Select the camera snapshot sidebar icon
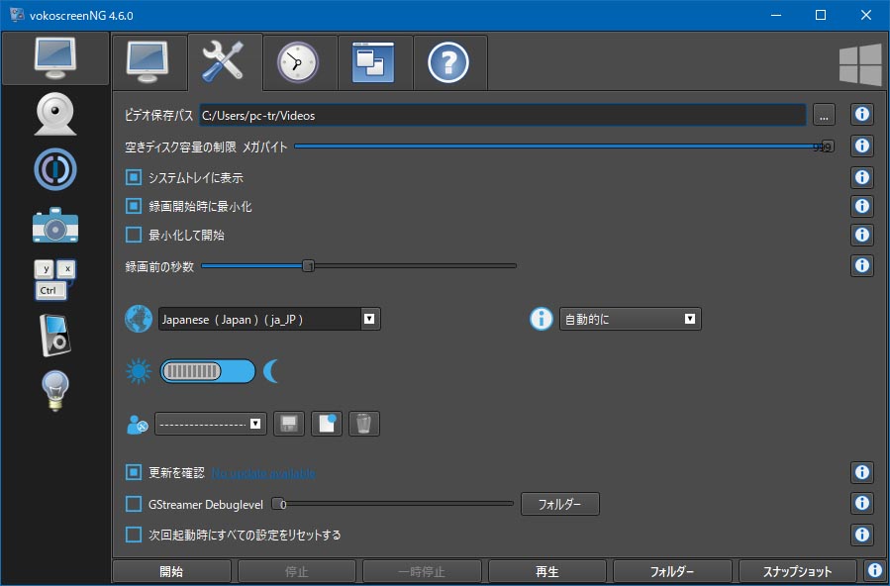The height and width of the screenshot is (586, 890). [x=55, y=226]
